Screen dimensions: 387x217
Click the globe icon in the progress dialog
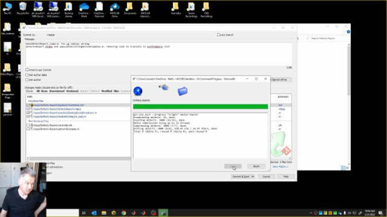138,91
